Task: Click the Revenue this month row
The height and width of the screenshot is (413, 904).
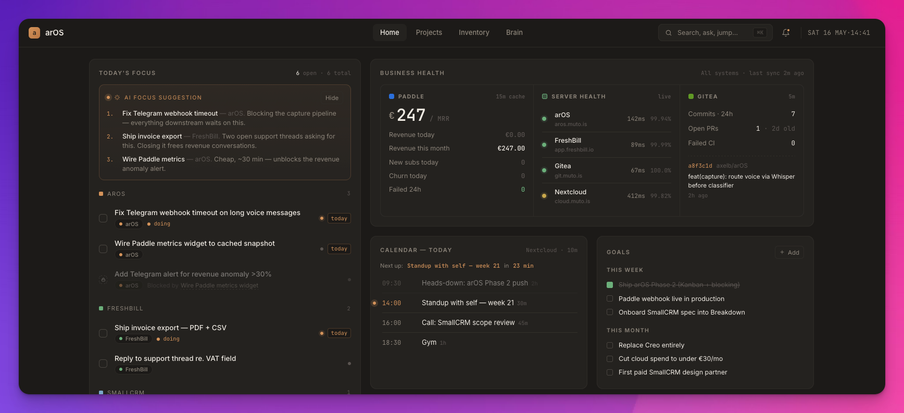Action: [x=457, y=148]
